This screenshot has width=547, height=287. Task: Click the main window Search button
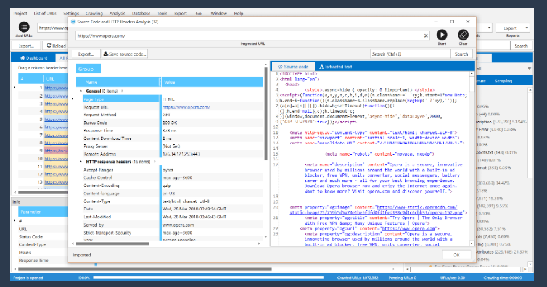(521, 46)
